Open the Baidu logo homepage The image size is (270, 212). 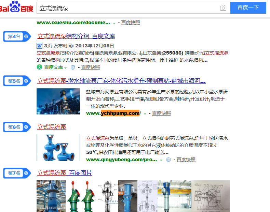click(x=16, y=7)
